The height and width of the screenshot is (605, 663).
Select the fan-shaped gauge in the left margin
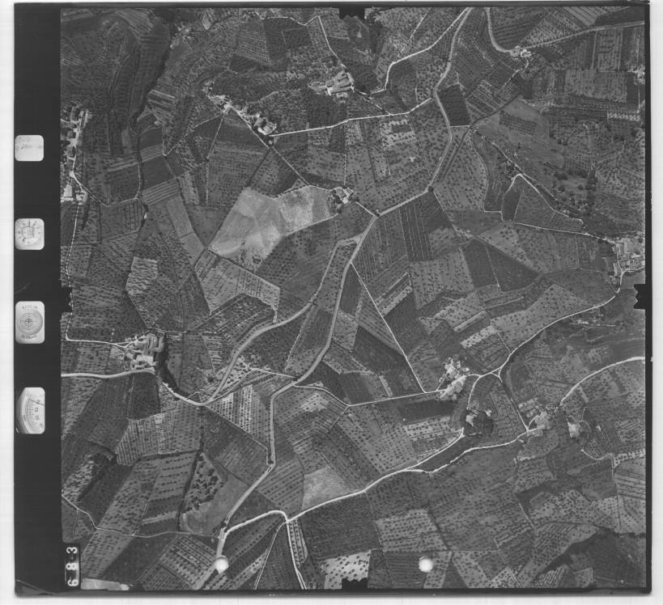(x=30, y=410)
